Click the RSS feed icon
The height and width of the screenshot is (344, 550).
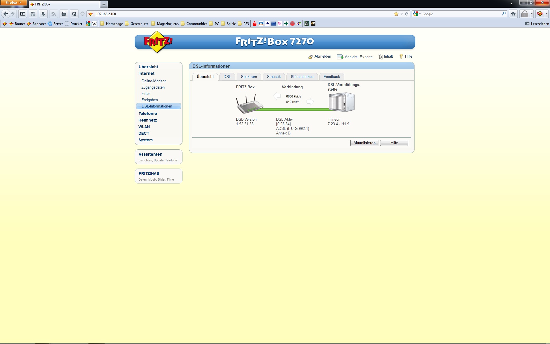pos(54,14)
